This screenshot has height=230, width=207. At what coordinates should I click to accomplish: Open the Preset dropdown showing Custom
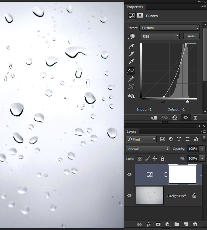coord(169,28)
